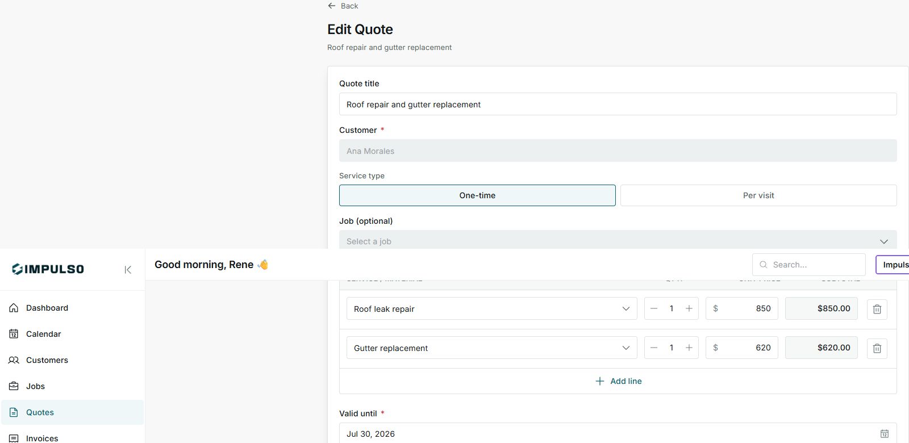Focus the Search field

click(809, 265)
